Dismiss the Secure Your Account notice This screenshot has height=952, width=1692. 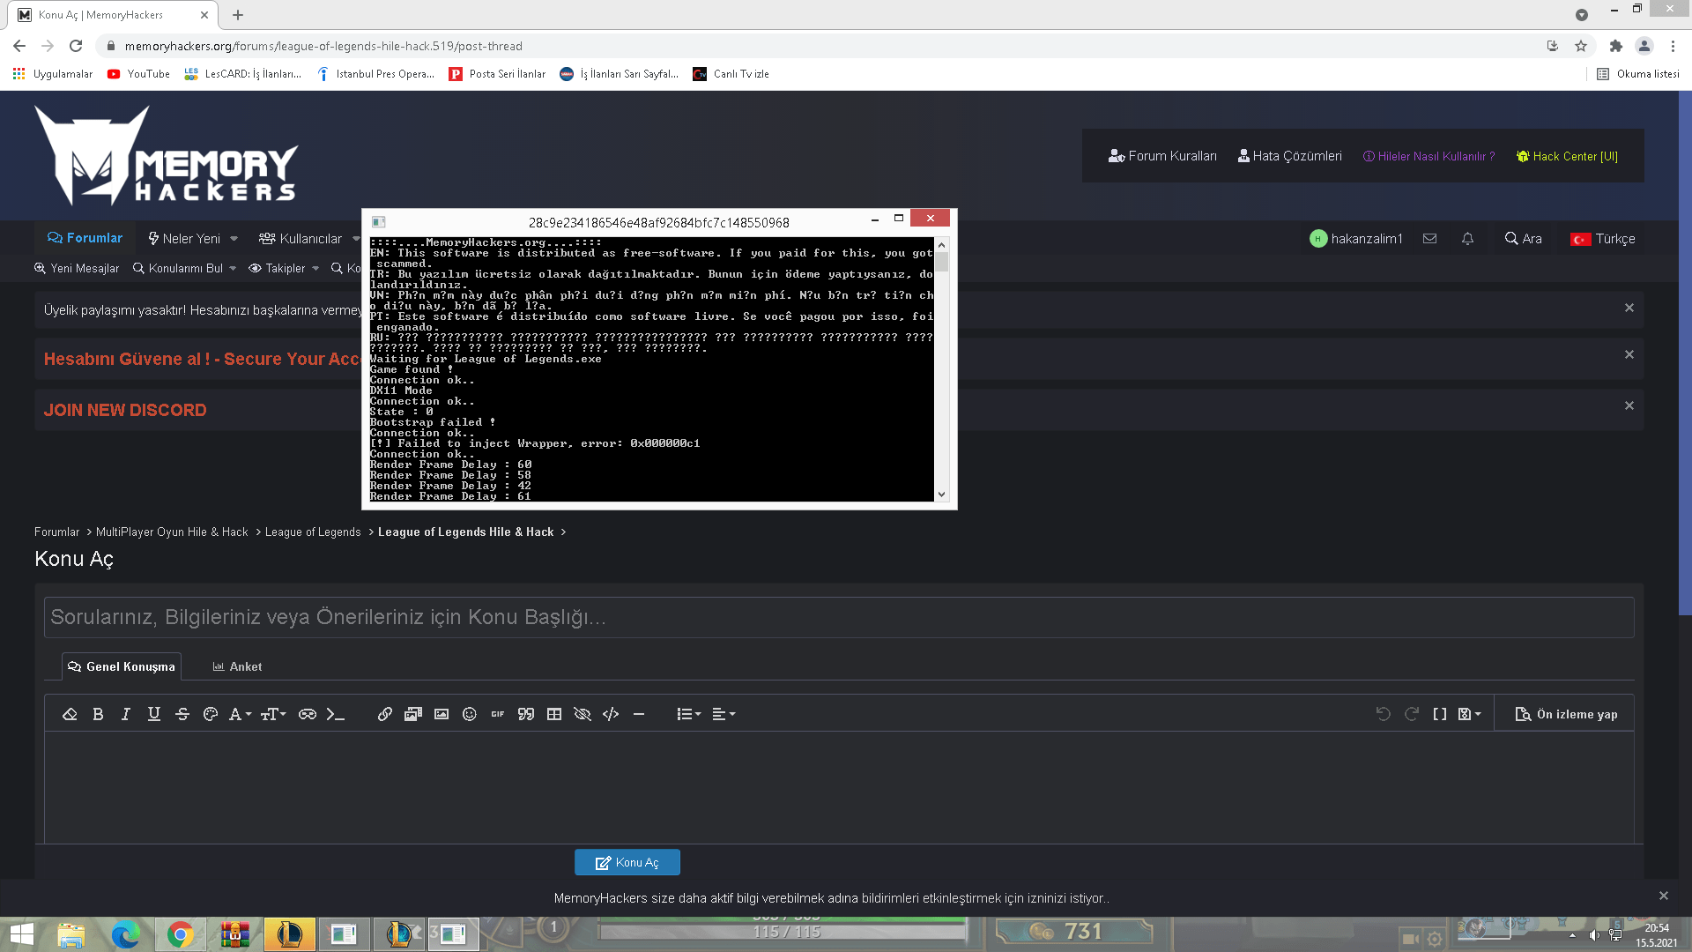tap(1629, 354)
